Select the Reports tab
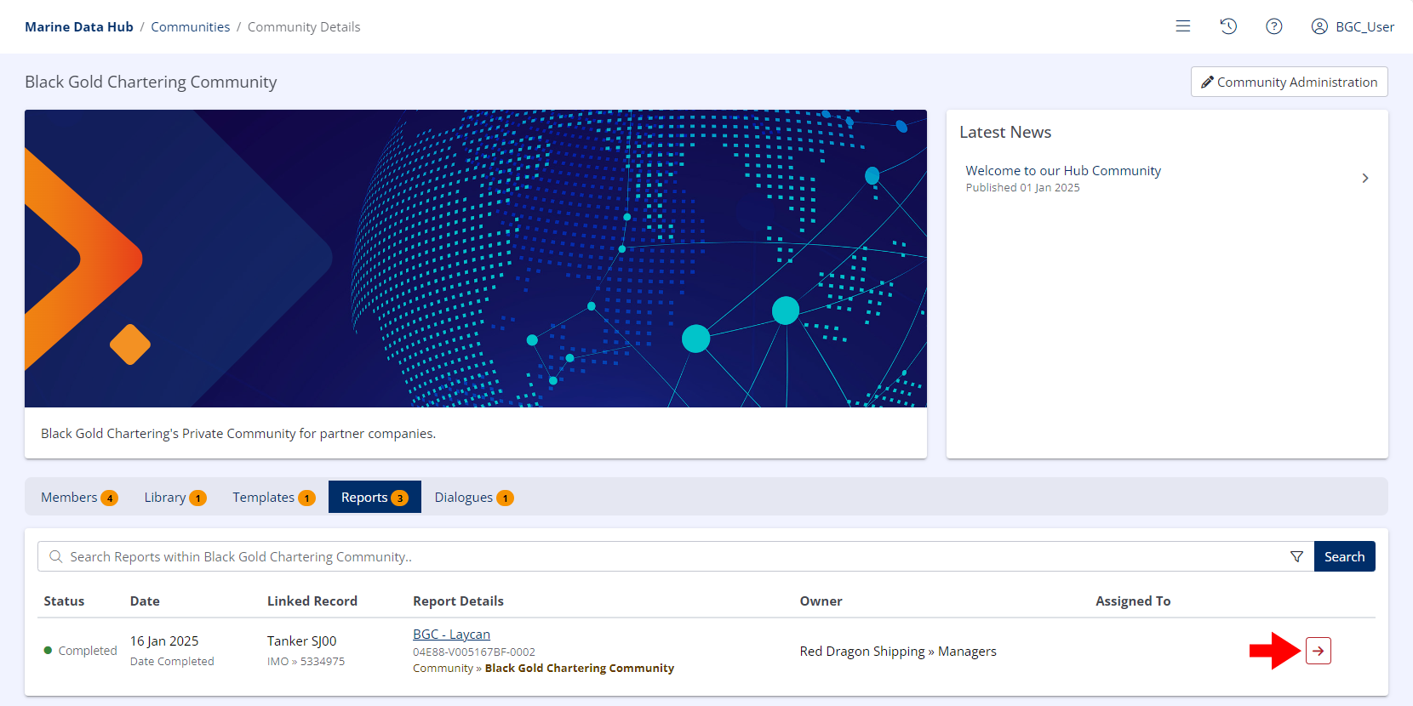This screenshot has height=706, width=1413. (374, 498)
